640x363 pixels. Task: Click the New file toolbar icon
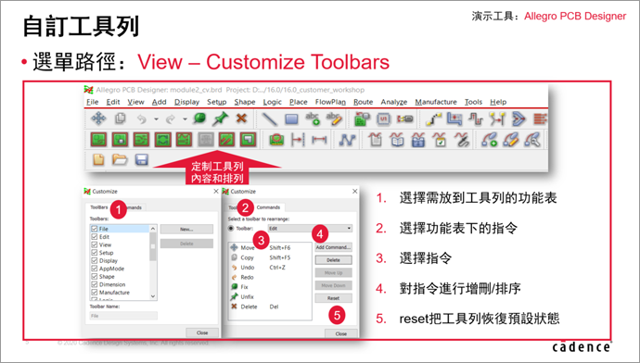click(x=98, y=159)
